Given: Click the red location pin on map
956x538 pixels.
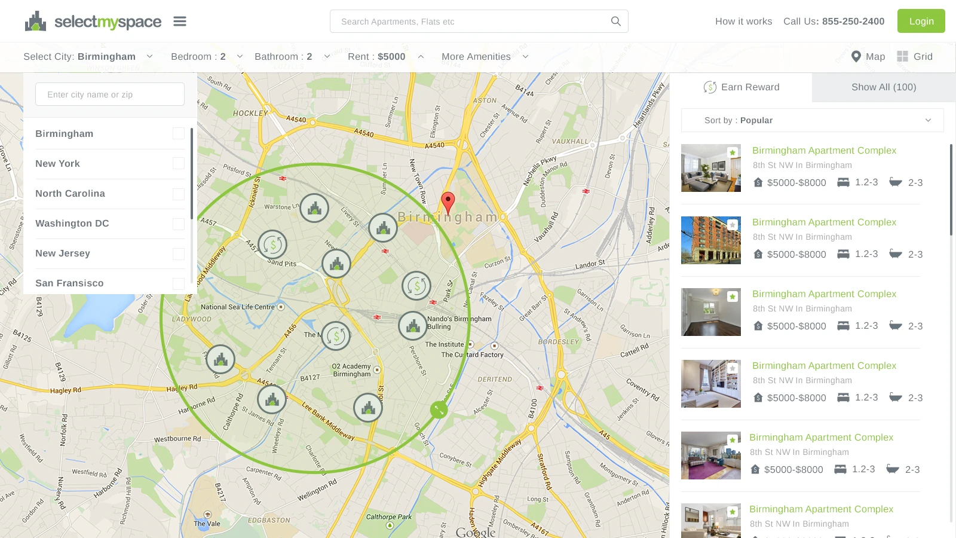Looking at the screenshot, I should coord(448,204).
